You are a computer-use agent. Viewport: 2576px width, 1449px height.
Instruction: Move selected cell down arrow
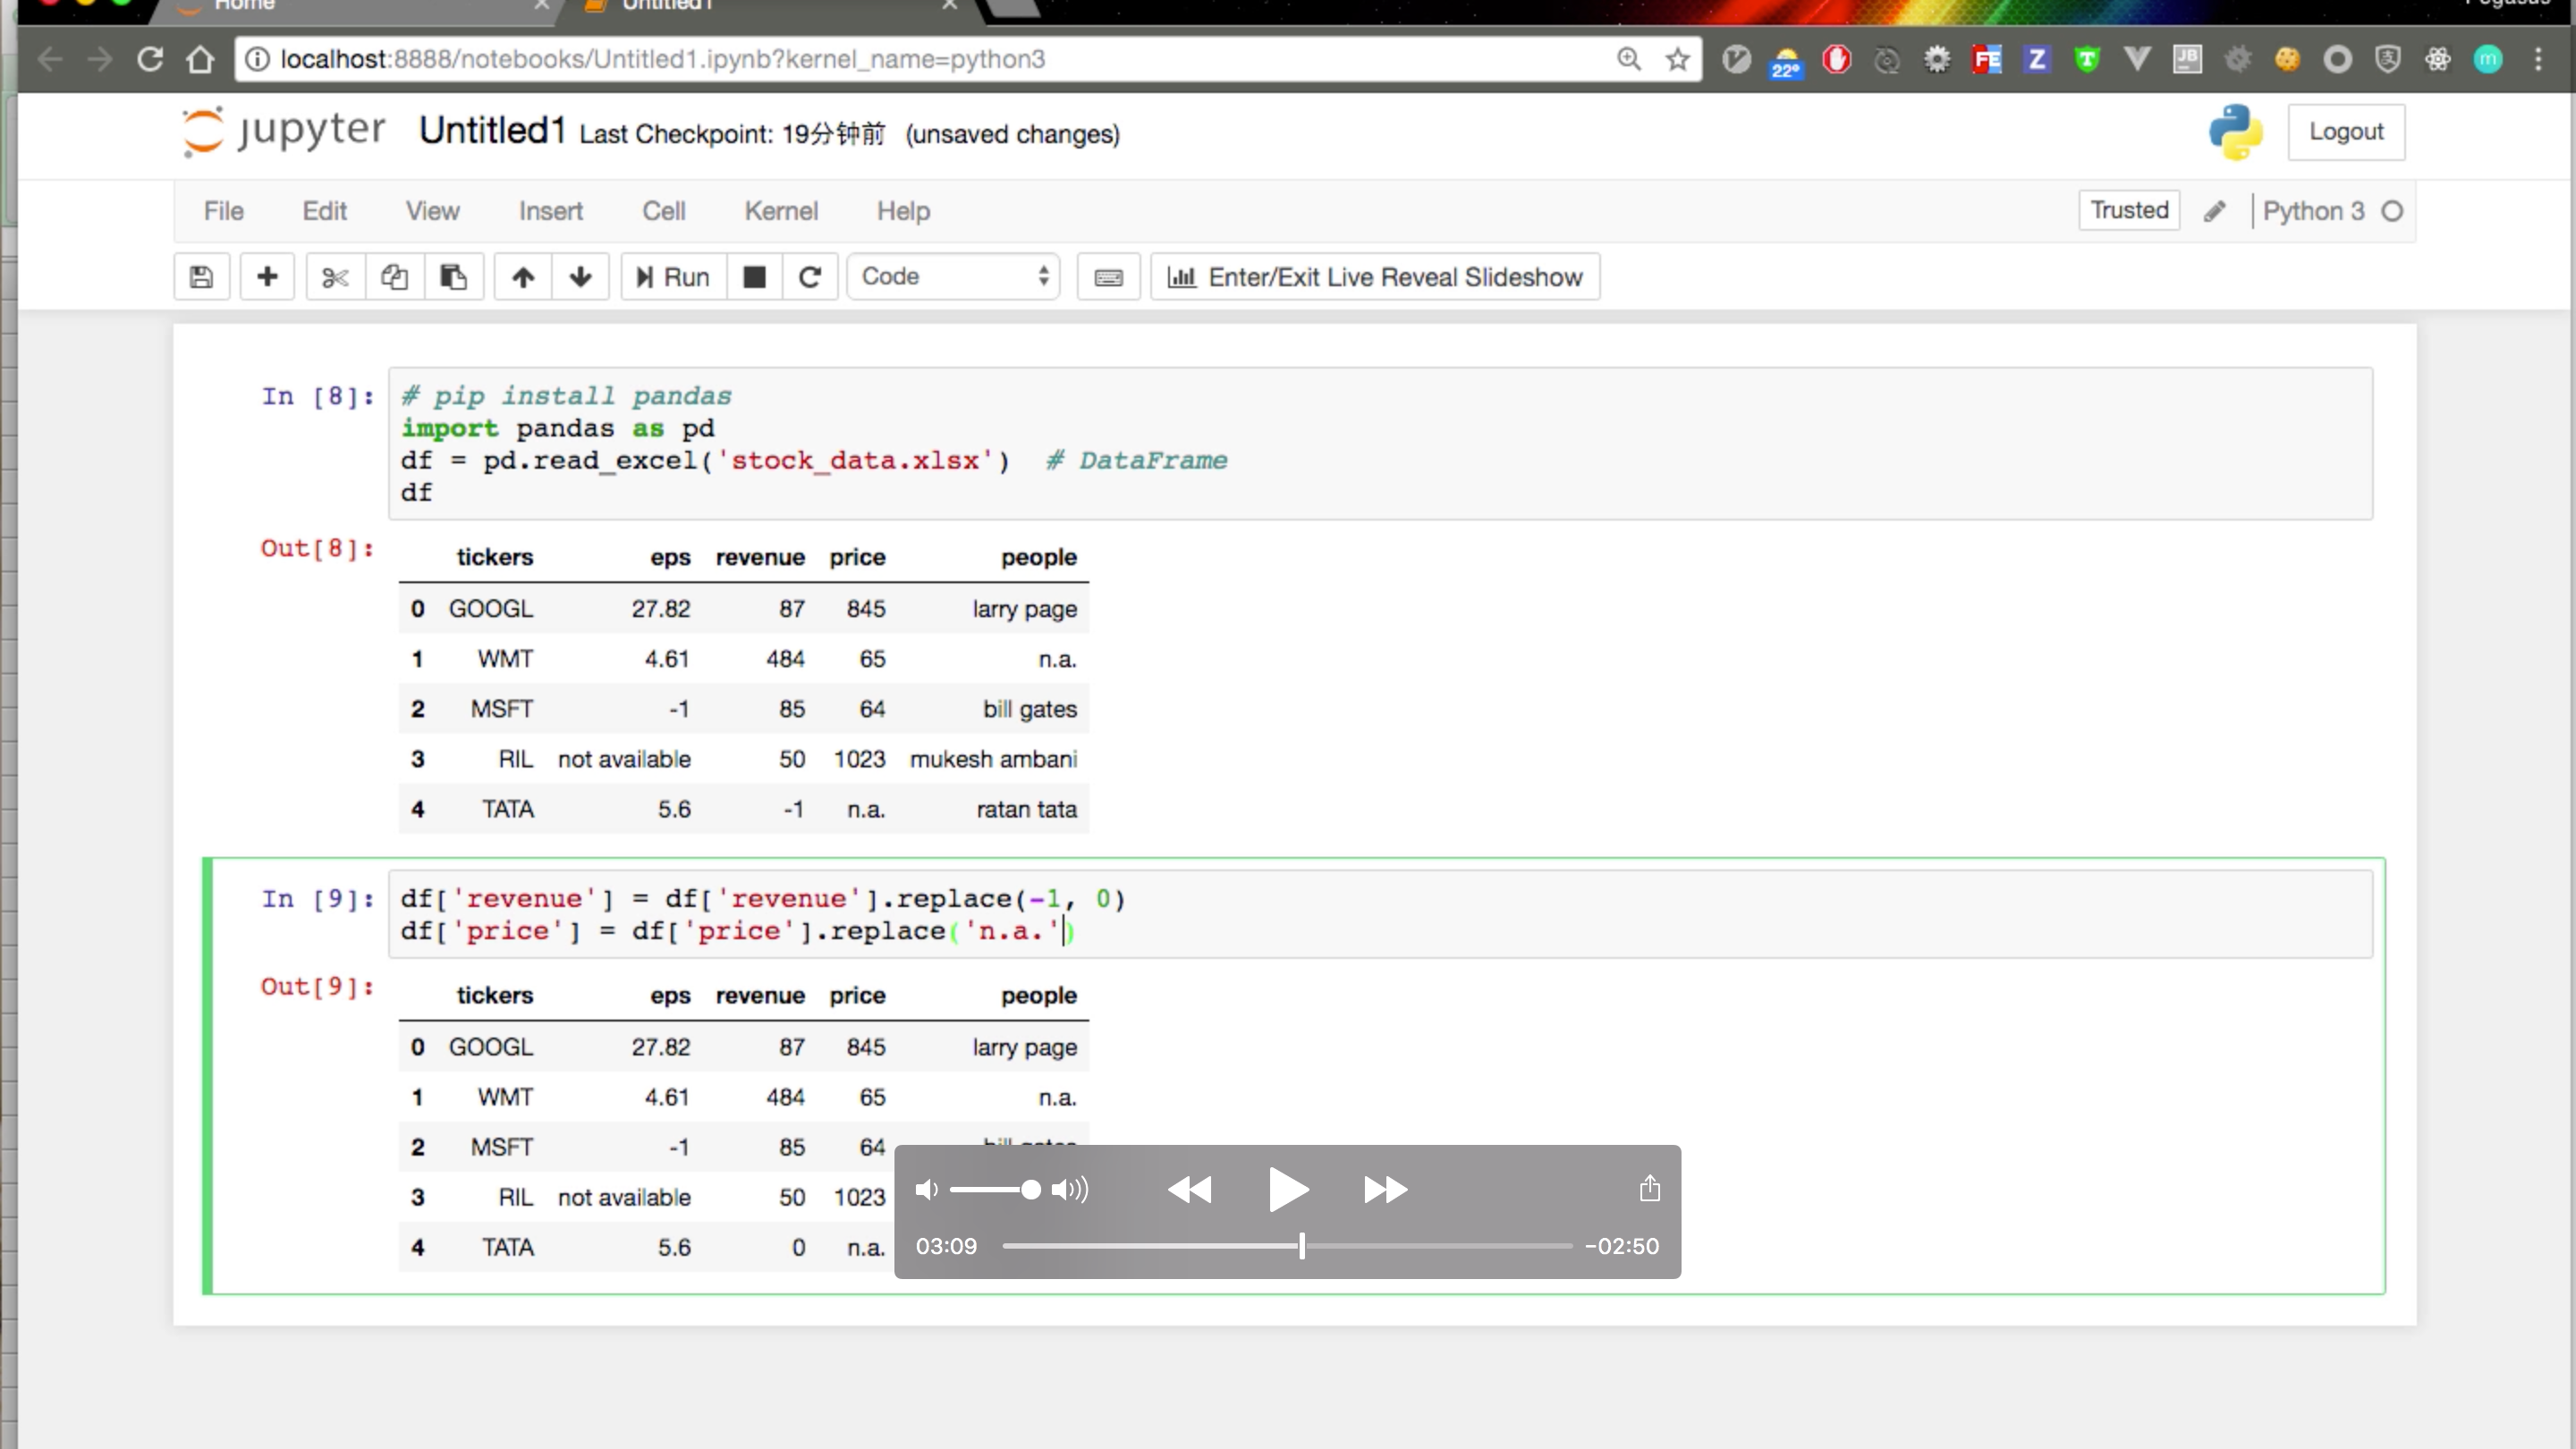pos(580,277)
